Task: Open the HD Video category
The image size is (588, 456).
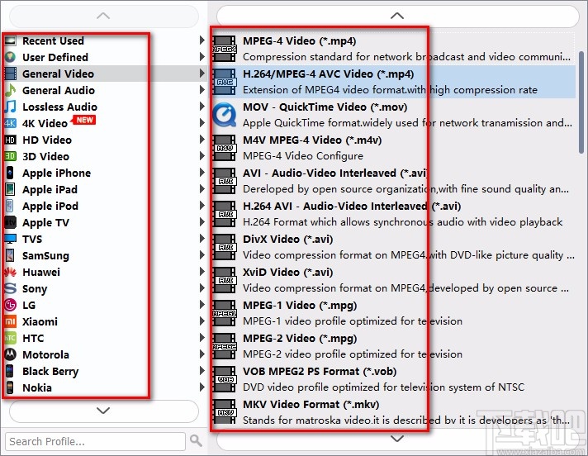Action: (x=105, y=140)
